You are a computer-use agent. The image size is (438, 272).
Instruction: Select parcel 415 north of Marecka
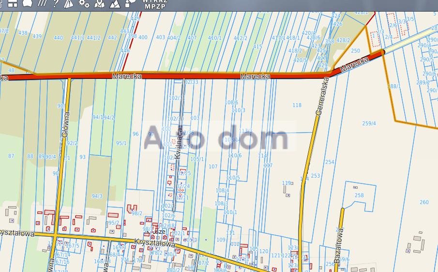pyautogui.click(x=257, y=46)
